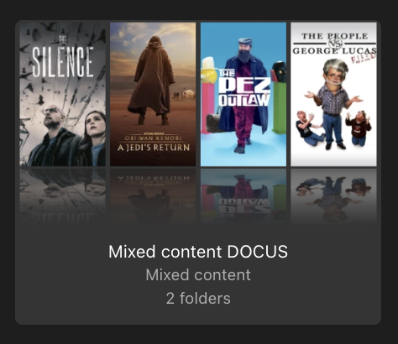Image resolution: width=398 pixels, height=344 pixels.
Task: Click the cloaked figure walking in desert
Action: (153, 80)
